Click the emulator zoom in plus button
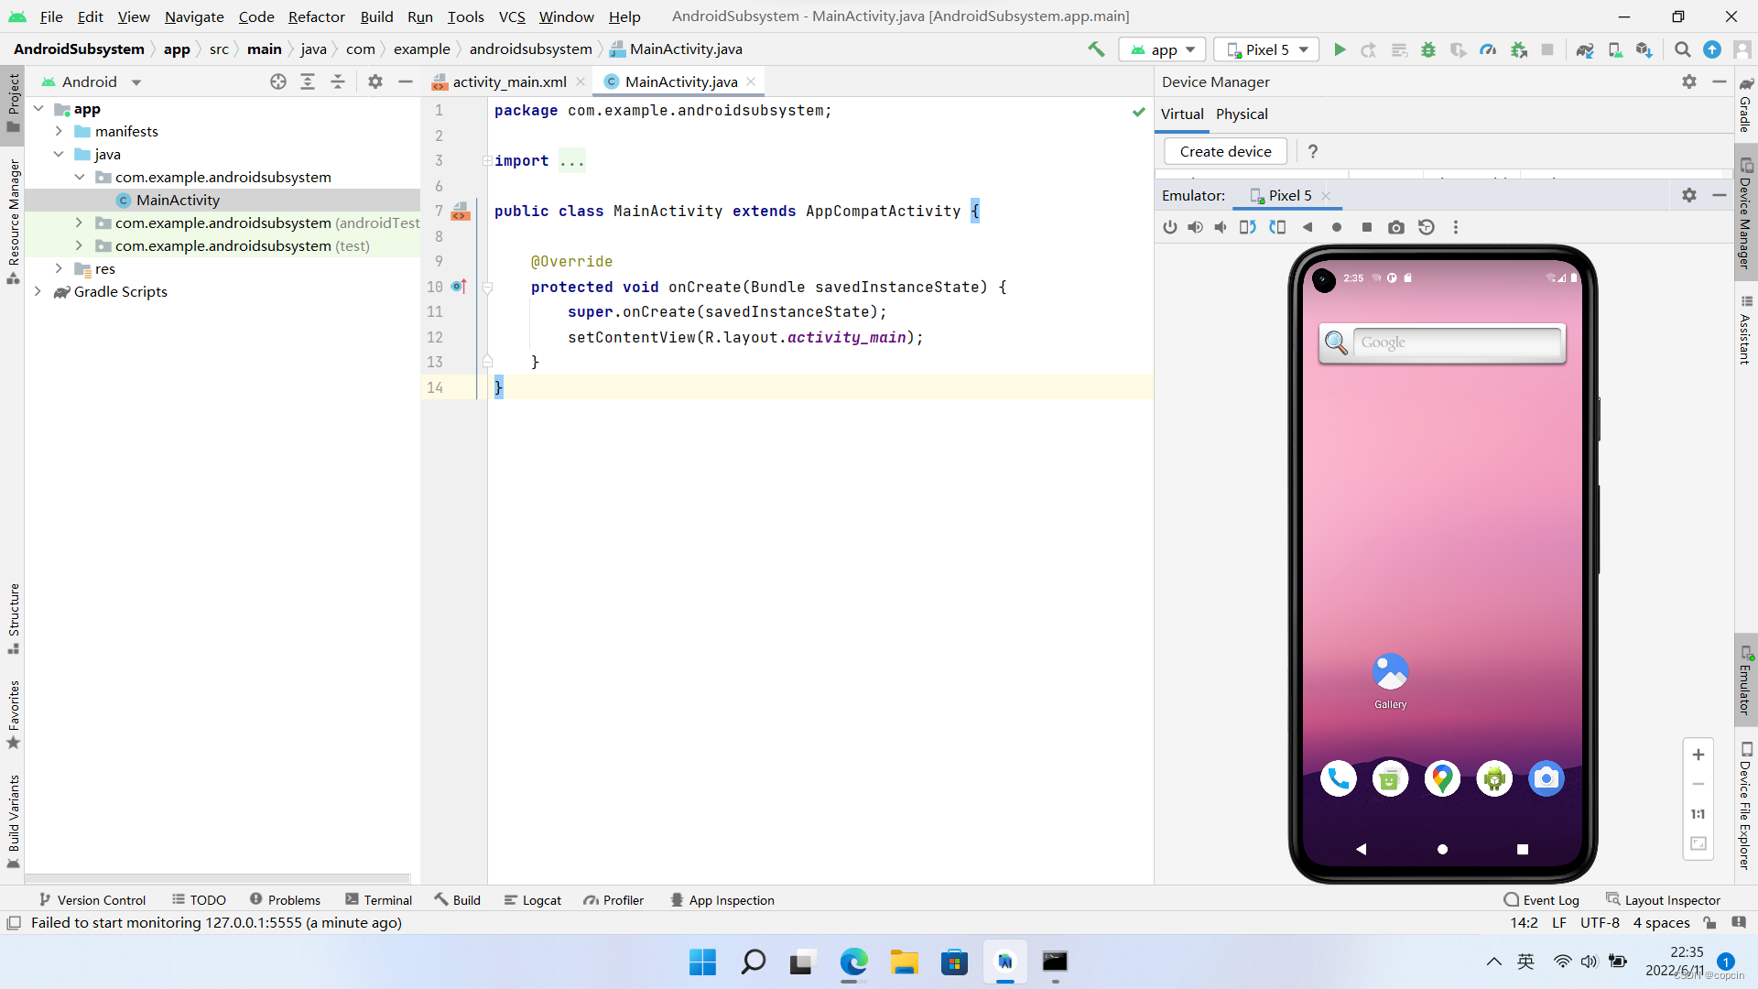Screen dimensions: 1758x989 tap(1698, 755)
